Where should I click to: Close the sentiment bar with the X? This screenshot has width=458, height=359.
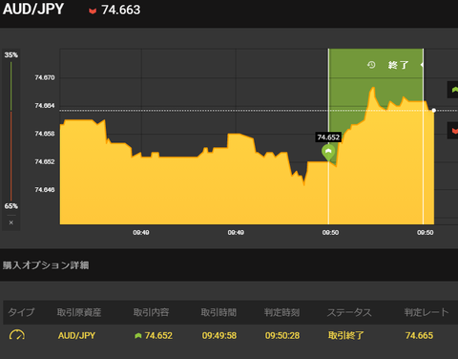coord(11,222)
